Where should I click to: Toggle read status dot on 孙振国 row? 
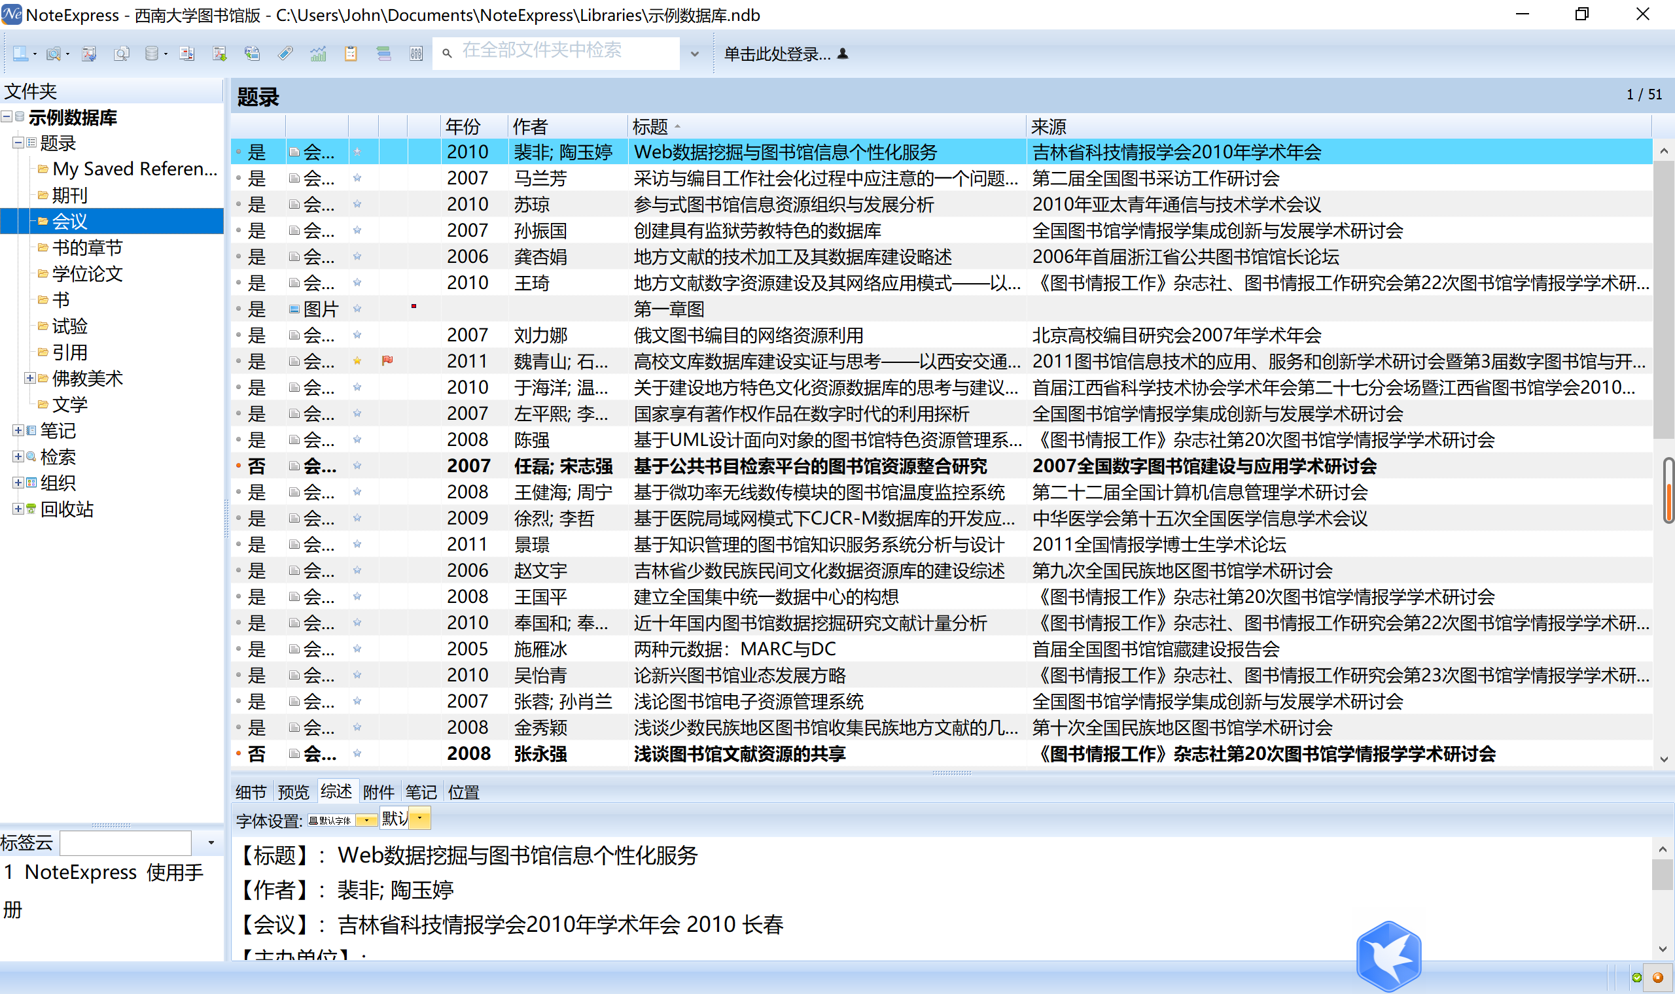pos(238,230)
